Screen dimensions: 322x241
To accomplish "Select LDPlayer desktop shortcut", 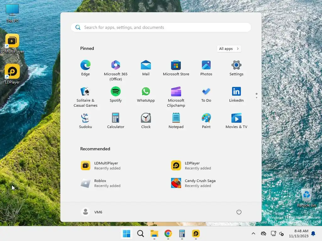I will tap(12, 74).
